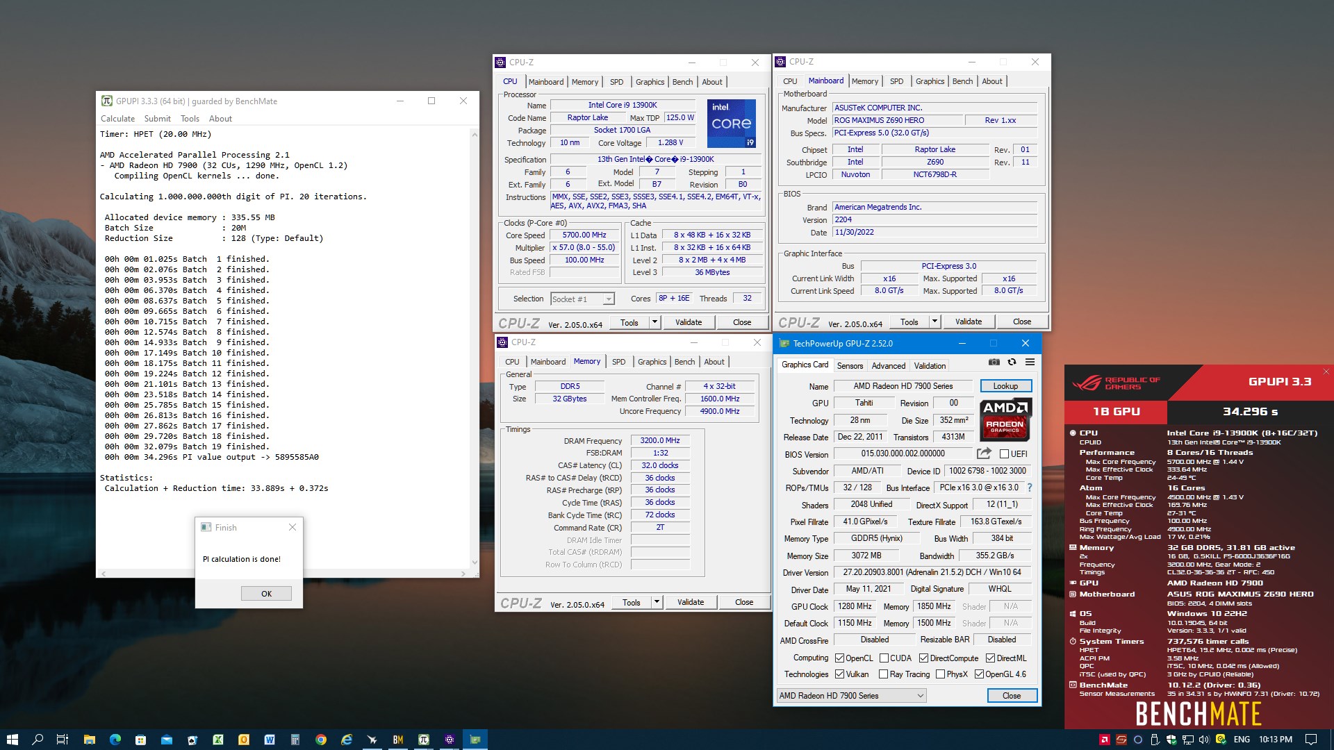Switch to Sensors tab in GPU-Z

click(850, 366)
